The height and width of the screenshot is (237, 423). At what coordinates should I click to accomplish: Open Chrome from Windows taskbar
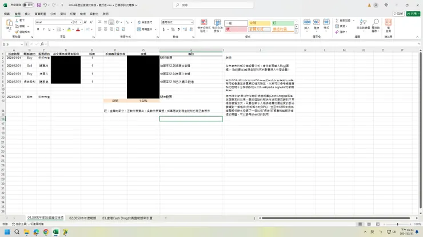point(46,232)
